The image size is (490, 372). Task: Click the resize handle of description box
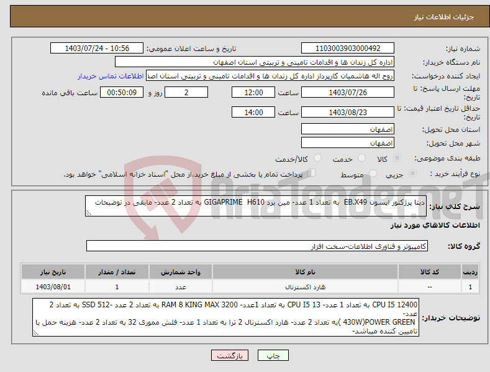(89, 213)
